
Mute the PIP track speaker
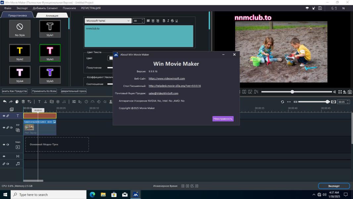coord(11,128)
